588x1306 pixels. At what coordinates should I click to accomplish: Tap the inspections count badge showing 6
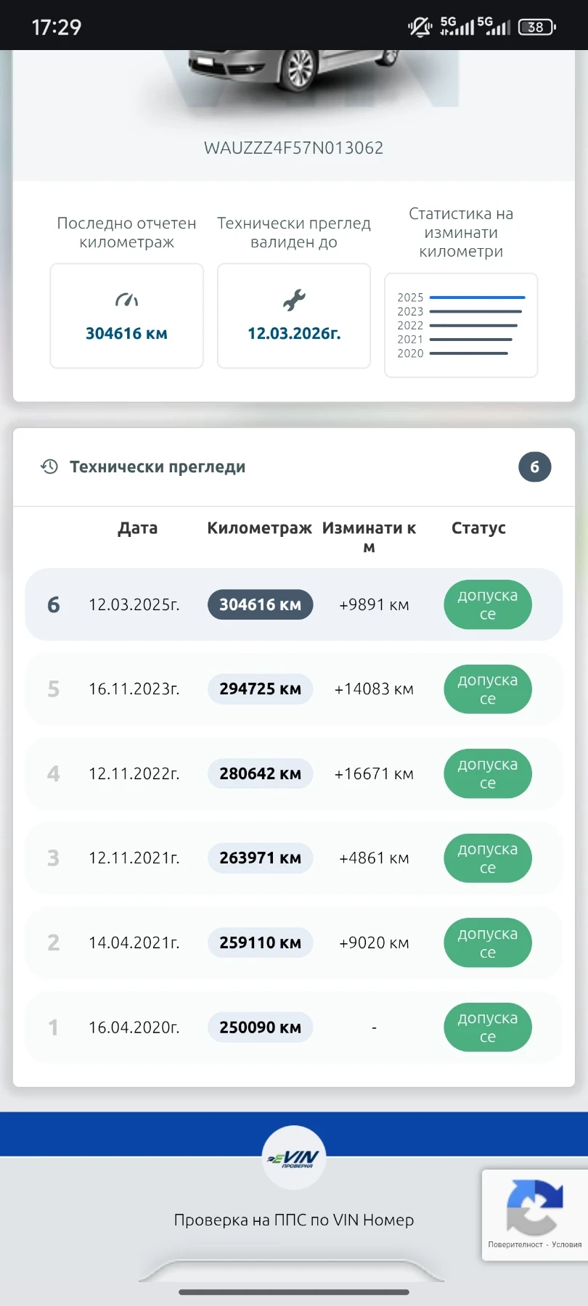pos(534,467)
